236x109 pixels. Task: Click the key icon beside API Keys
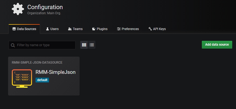point(150,29)
